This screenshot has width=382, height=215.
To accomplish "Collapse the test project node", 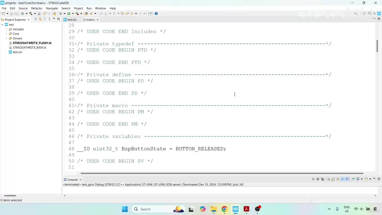I will 2,24.
